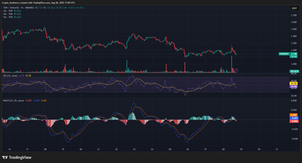Viewport: 302px width, 163px height.
Task: Click the RSI (14, close) indicator legend
Action: [10, 76]
